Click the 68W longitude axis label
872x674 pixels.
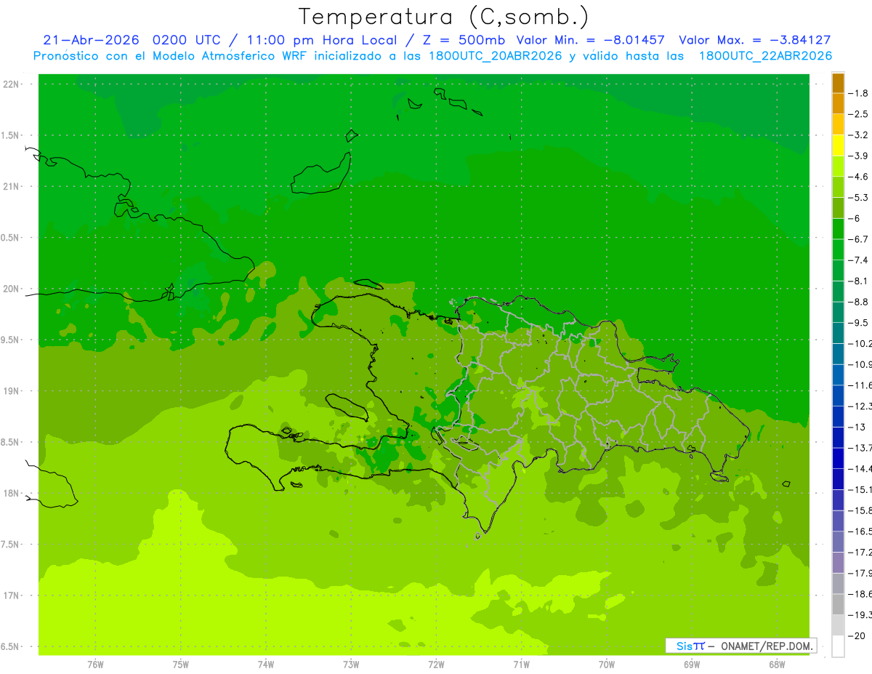tap(776, 664)
